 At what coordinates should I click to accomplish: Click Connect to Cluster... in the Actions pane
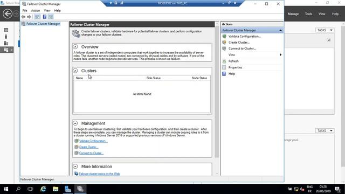[x=242, y=48]
